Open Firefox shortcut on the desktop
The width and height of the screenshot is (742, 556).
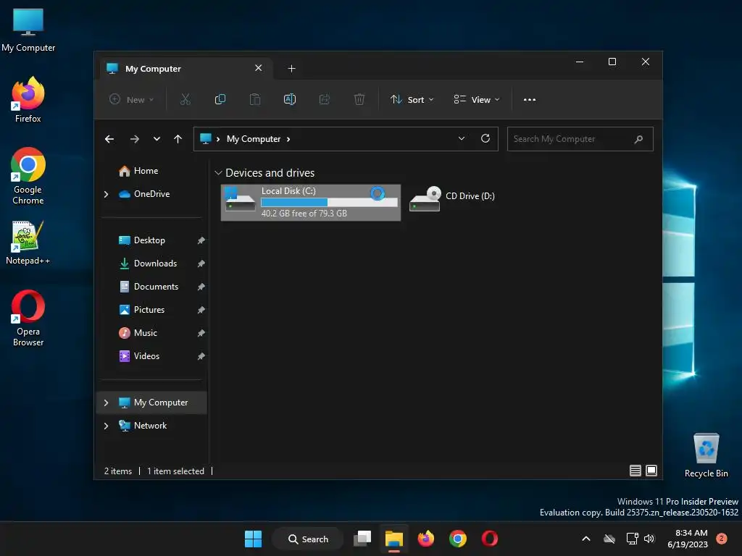28,100
